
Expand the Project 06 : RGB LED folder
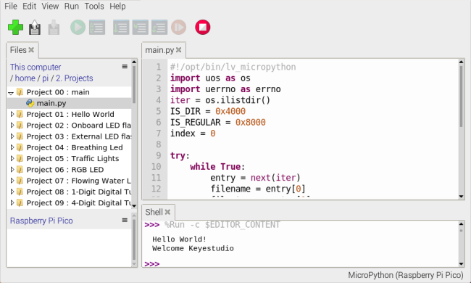(x=12, y=170)
